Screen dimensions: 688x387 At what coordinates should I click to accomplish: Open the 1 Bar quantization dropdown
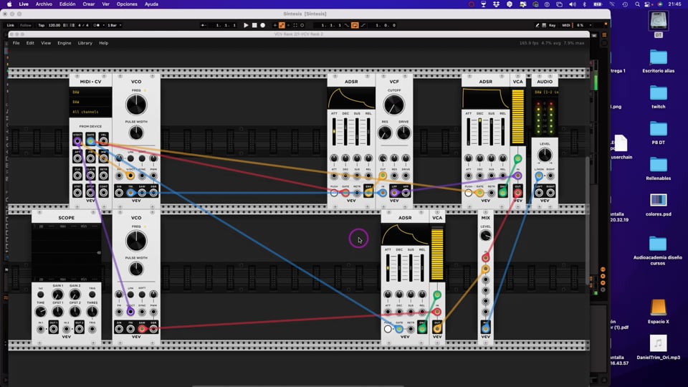(x=114, y=26)
